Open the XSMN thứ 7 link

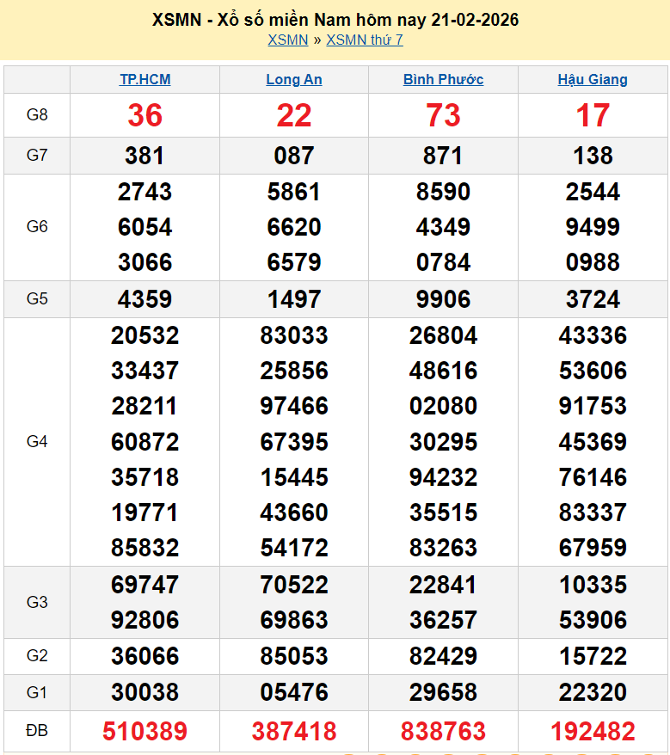(365, 40)
